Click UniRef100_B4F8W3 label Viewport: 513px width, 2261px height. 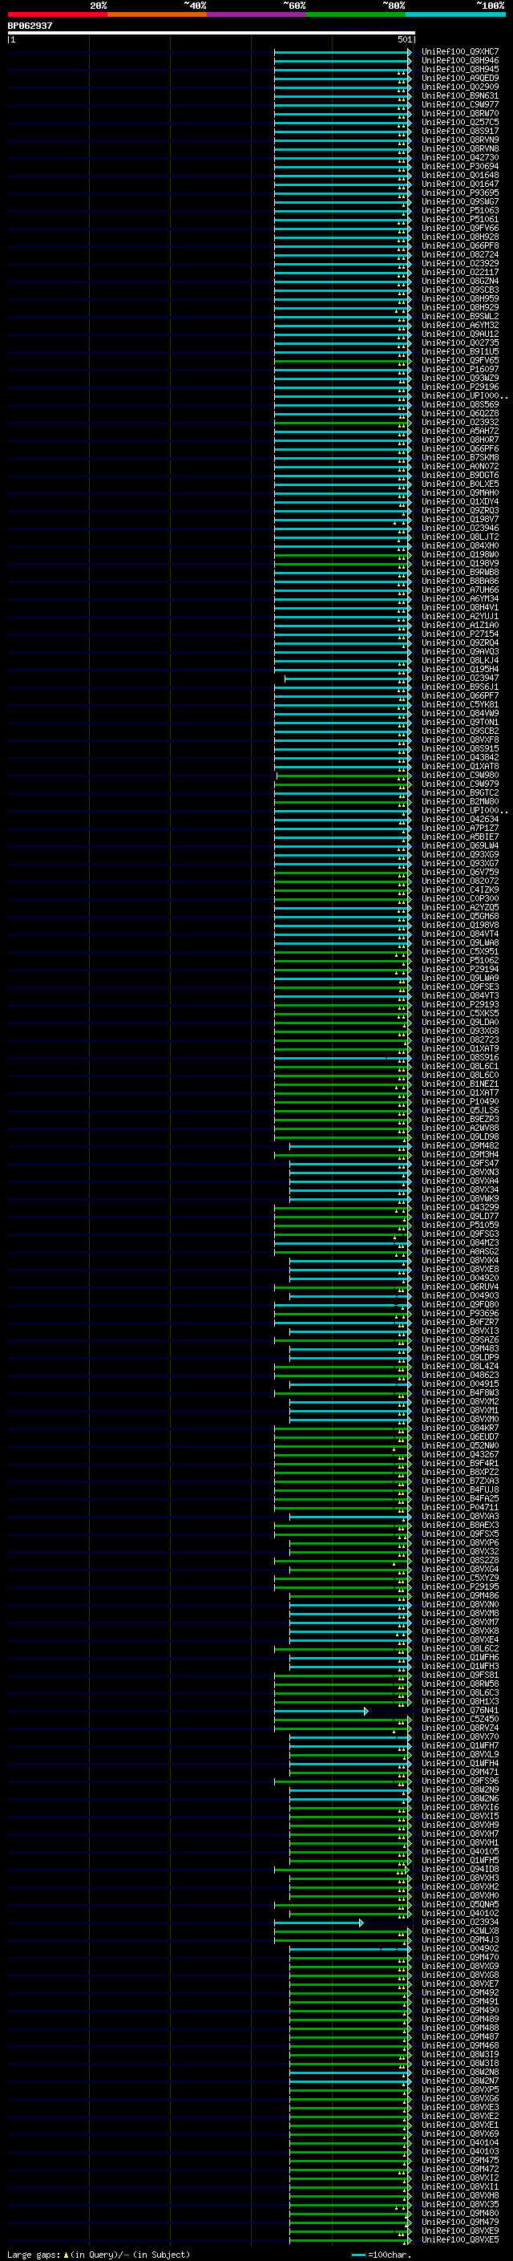[460, 1393]
